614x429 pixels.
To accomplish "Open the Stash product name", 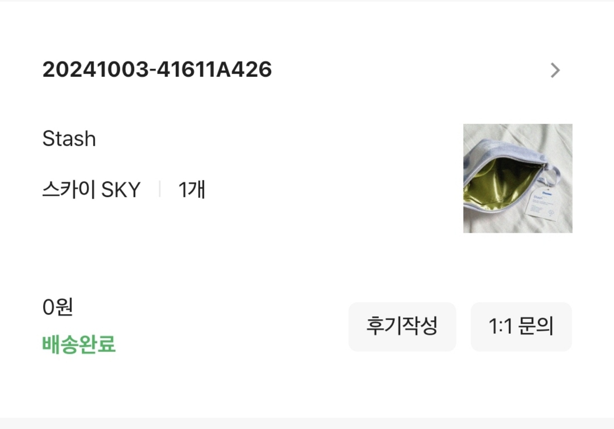I will click(x=69, y=139).
